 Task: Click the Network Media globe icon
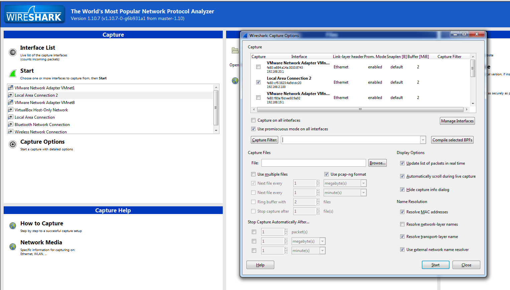coord(13,247)
